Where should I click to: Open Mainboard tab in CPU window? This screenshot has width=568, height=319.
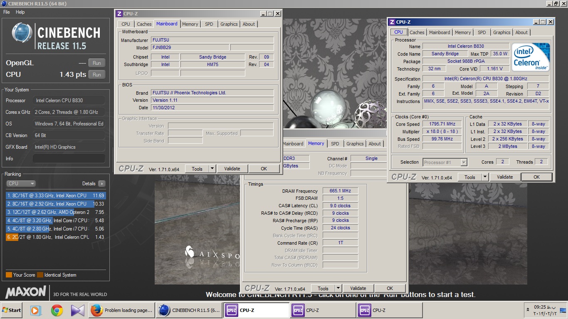[x=440, y=32]
